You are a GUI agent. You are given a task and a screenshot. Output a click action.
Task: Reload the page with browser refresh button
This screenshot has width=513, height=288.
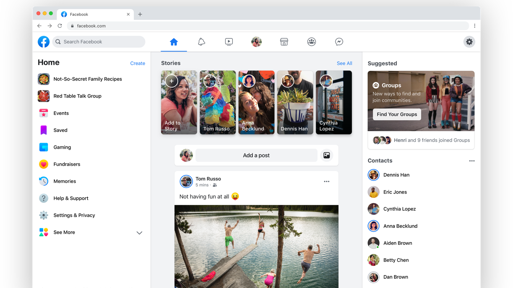60,26
